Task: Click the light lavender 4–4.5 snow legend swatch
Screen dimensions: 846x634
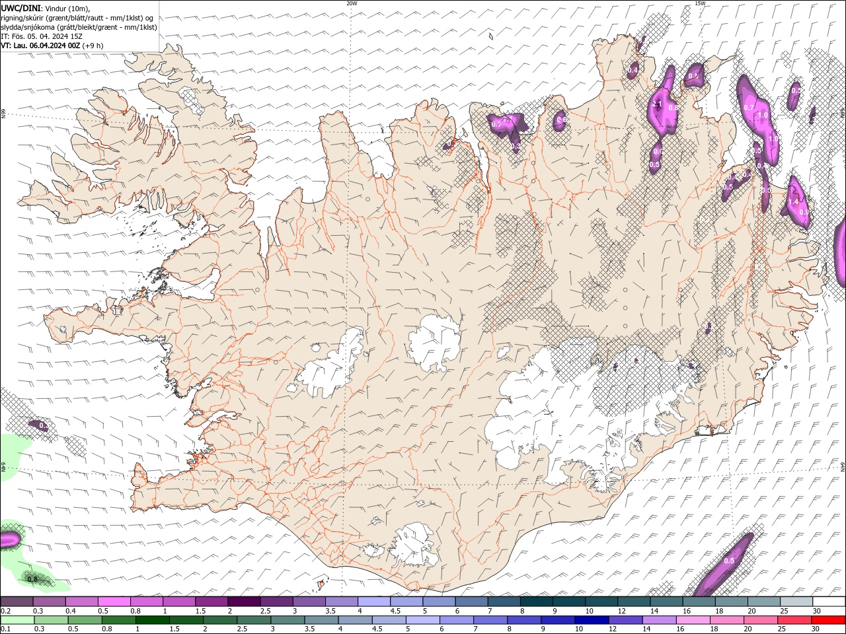Action: click(x=373, y=602)
